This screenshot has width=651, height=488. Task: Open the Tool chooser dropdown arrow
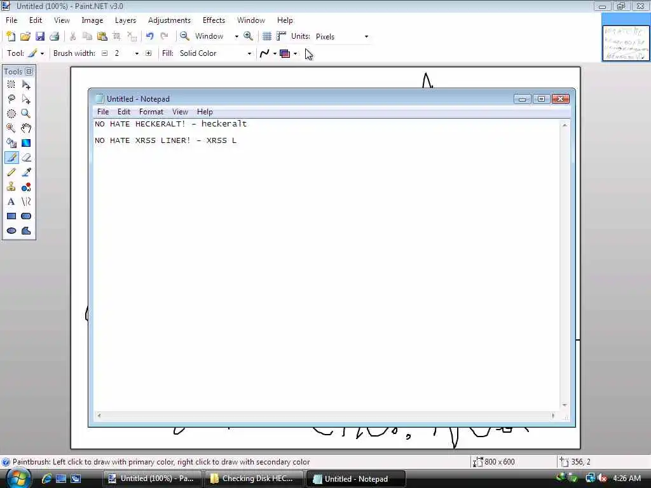42,53
